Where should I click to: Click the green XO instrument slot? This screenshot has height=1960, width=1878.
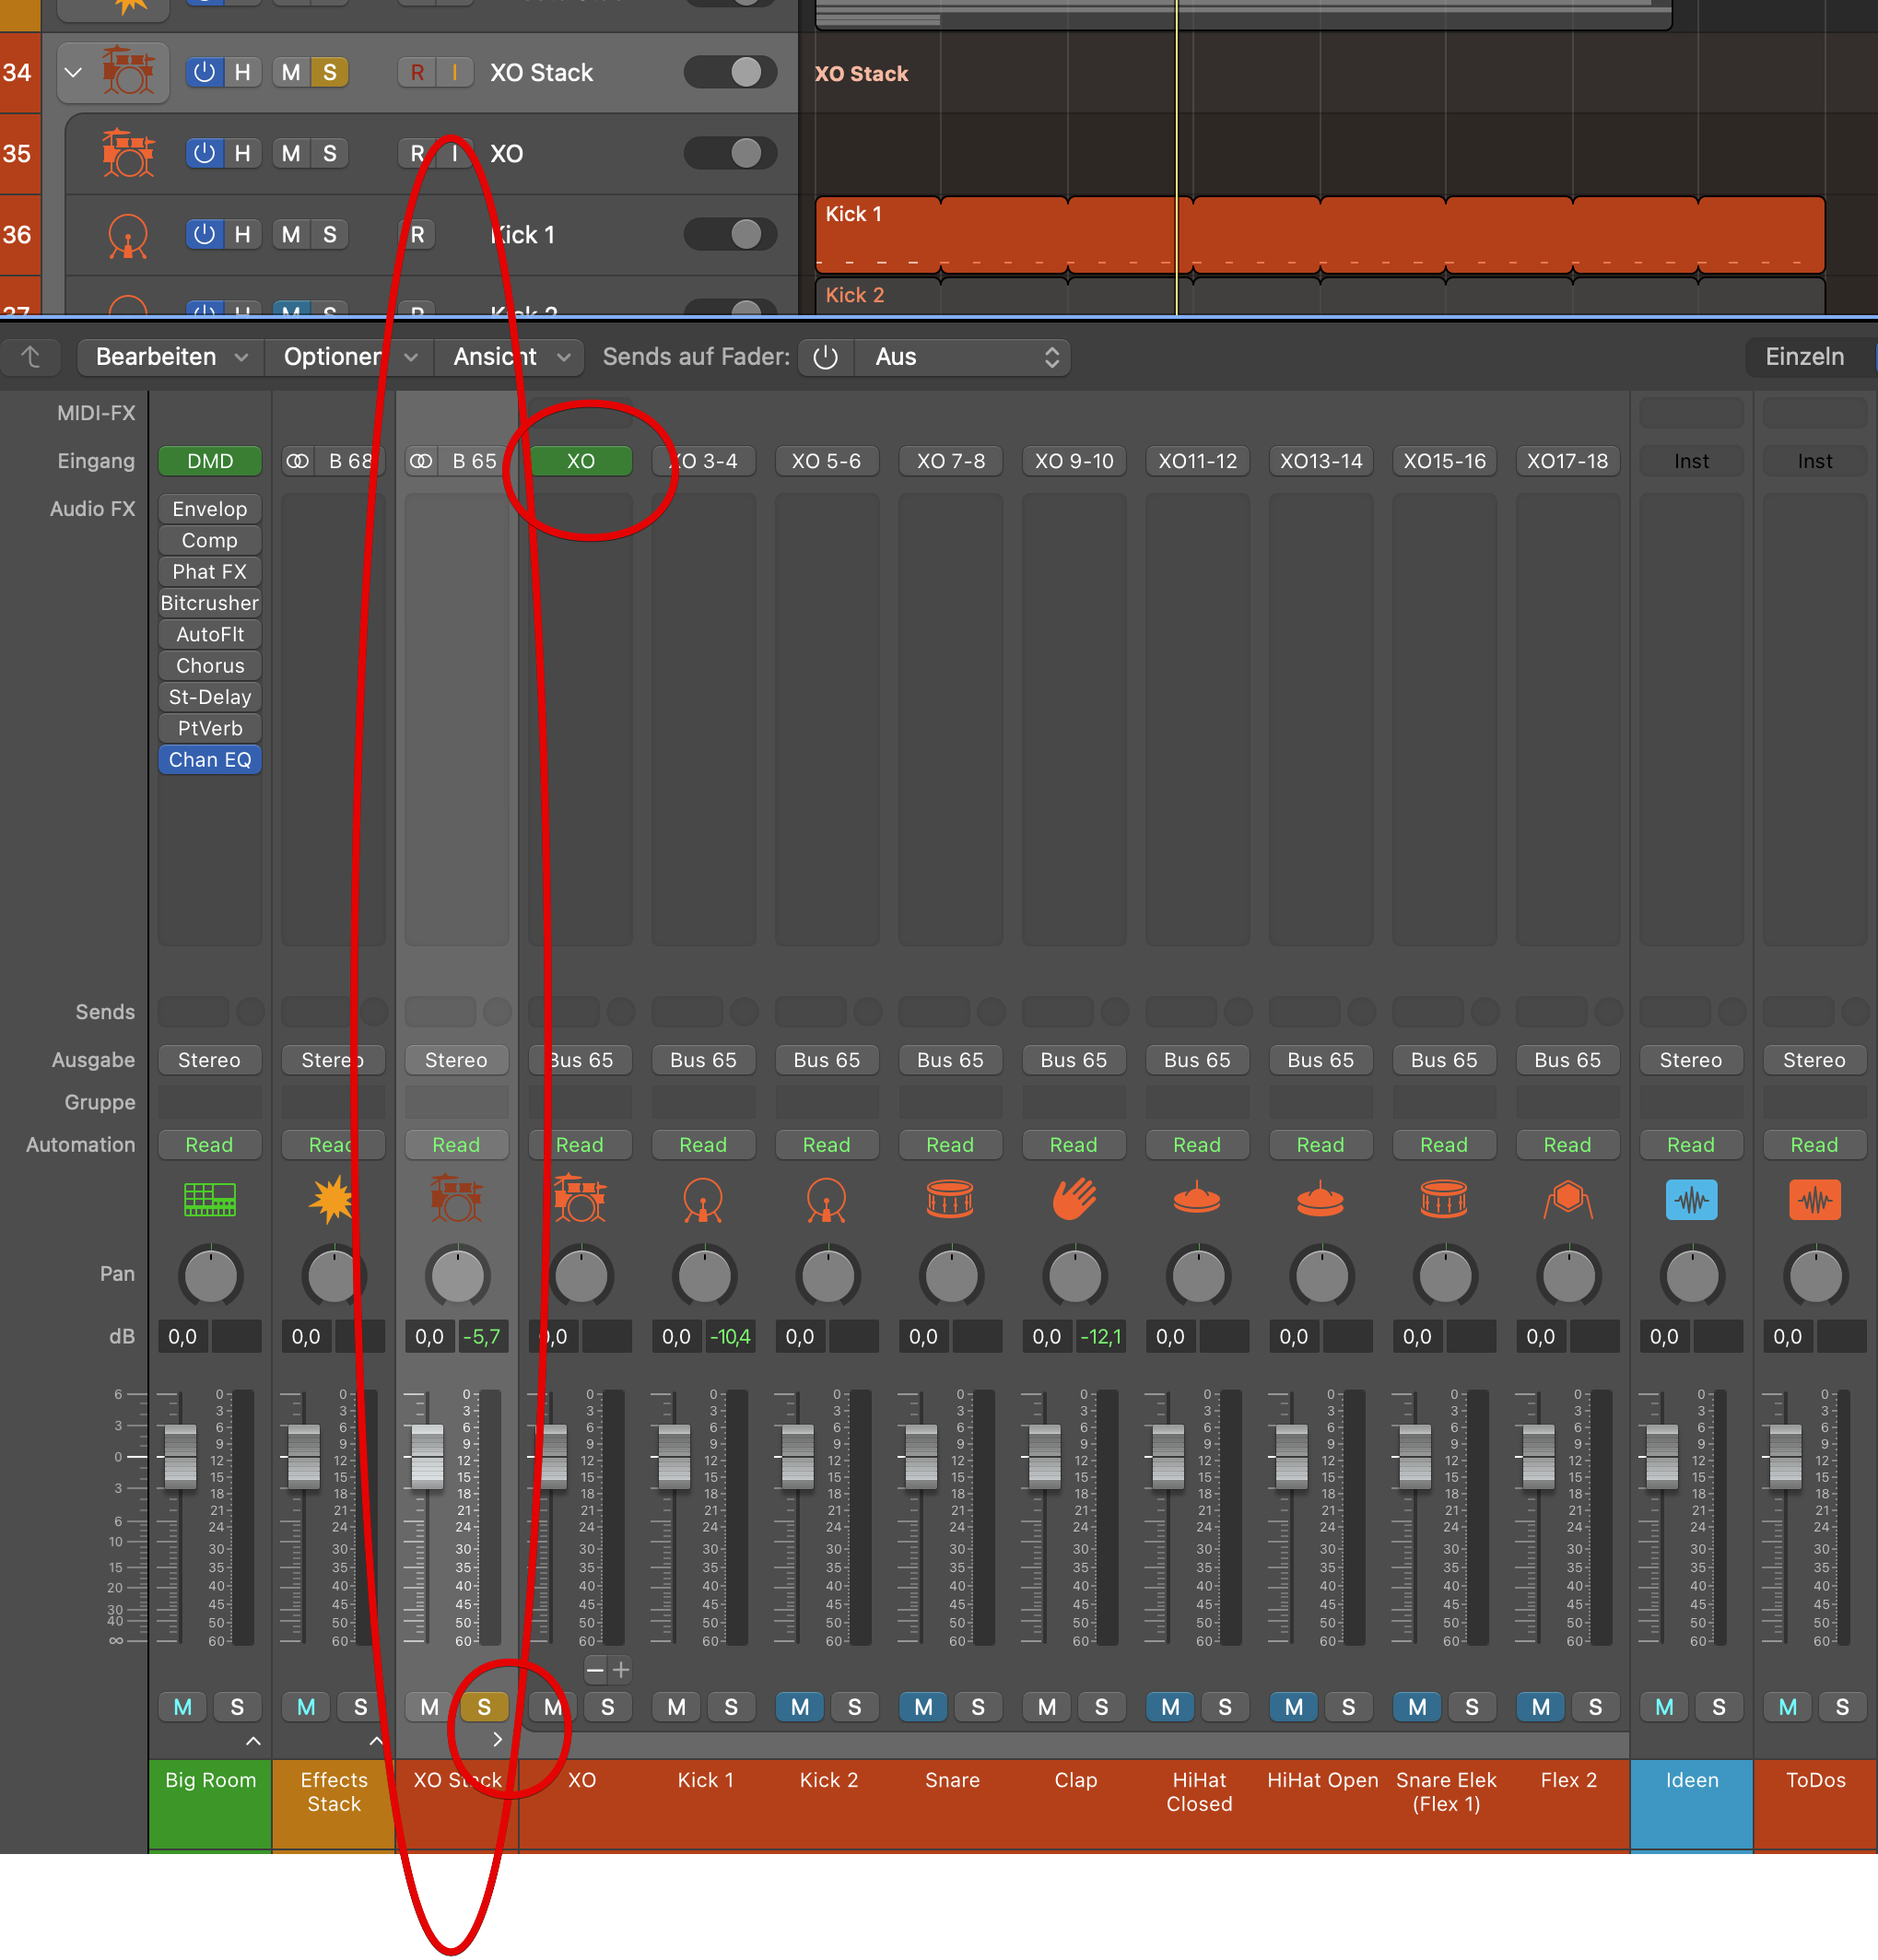[x=580, y=461]
